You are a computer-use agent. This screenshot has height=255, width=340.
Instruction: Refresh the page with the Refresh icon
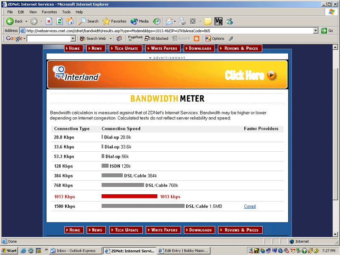tap(59, 21)
